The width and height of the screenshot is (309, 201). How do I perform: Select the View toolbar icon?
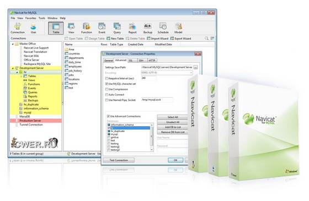tap(71, 28)
